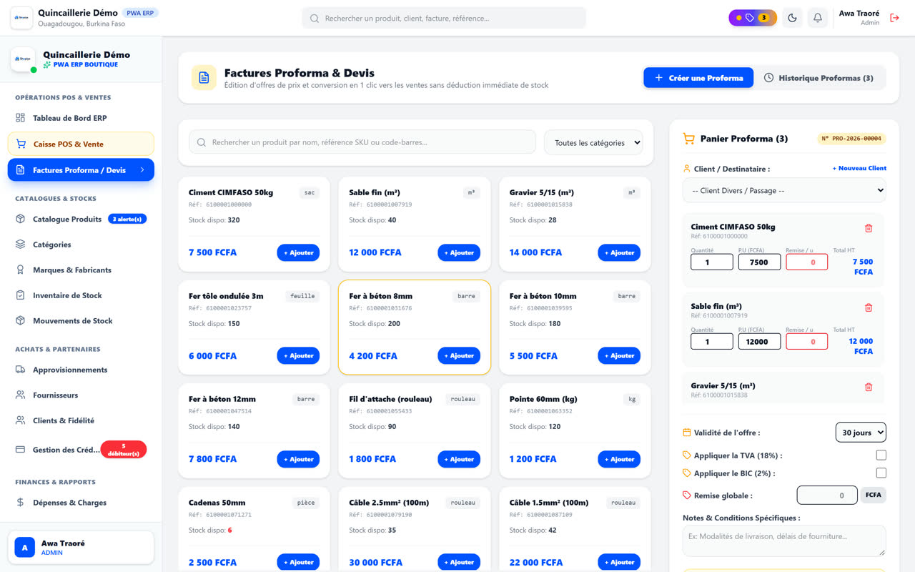This screenshot has width=915, height=572.
Task: Open Catalogue Produits in the sidebar
Action: [x=81, y=220]
